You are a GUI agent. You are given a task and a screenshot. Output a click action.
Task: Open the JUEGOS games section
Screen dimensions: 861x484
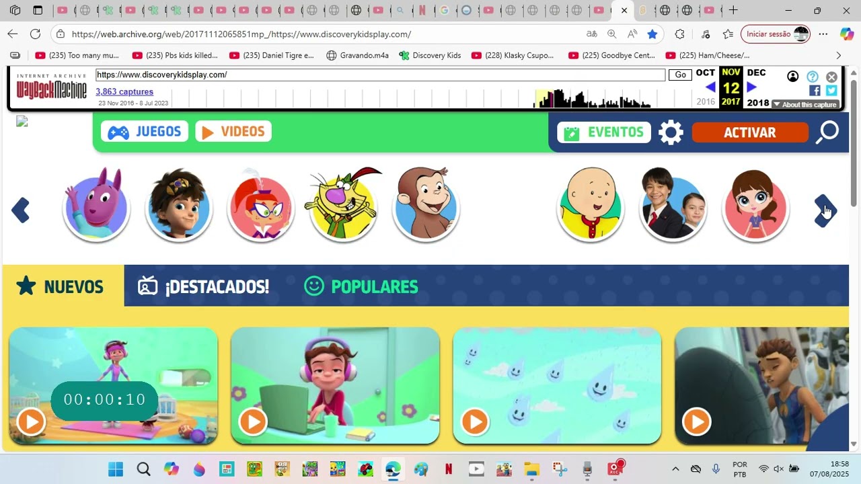tap(145, 132)
